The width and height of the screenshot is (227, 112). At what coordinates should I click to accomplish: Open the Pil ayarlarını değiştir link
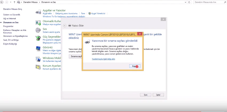click(52, 40)
